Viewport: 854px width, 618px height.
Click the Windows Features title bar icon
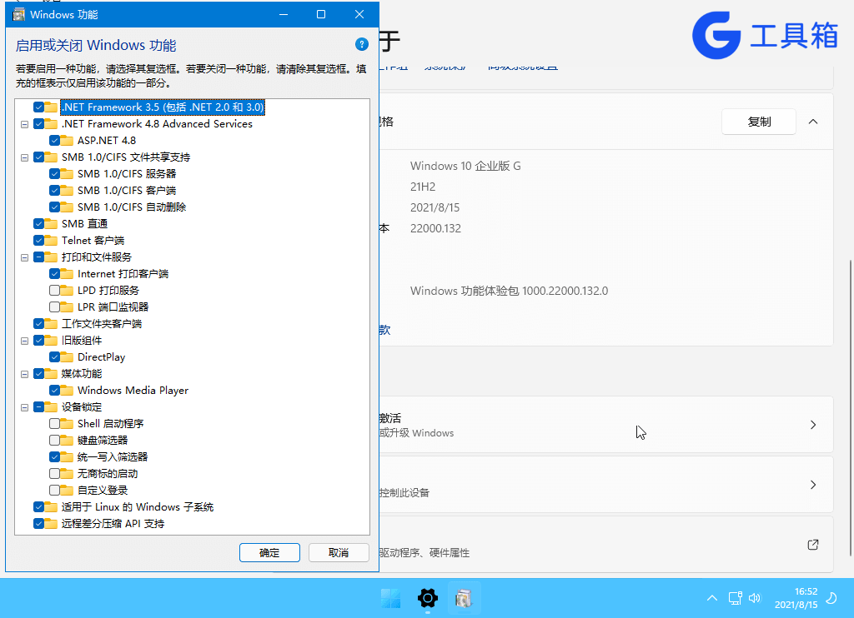tap(19, 15)
